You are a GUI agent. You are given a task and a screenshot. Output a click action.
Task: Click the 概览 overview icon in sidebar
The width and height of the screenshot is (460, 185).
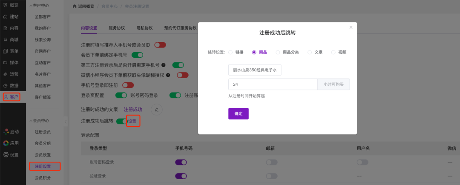6,5
